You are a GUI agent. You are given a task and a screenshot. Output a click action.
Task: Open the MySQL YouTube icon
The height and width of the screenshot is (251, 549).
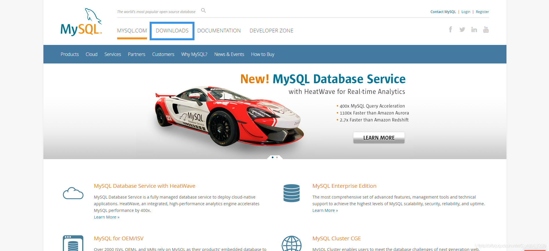[x=486, y=30]
